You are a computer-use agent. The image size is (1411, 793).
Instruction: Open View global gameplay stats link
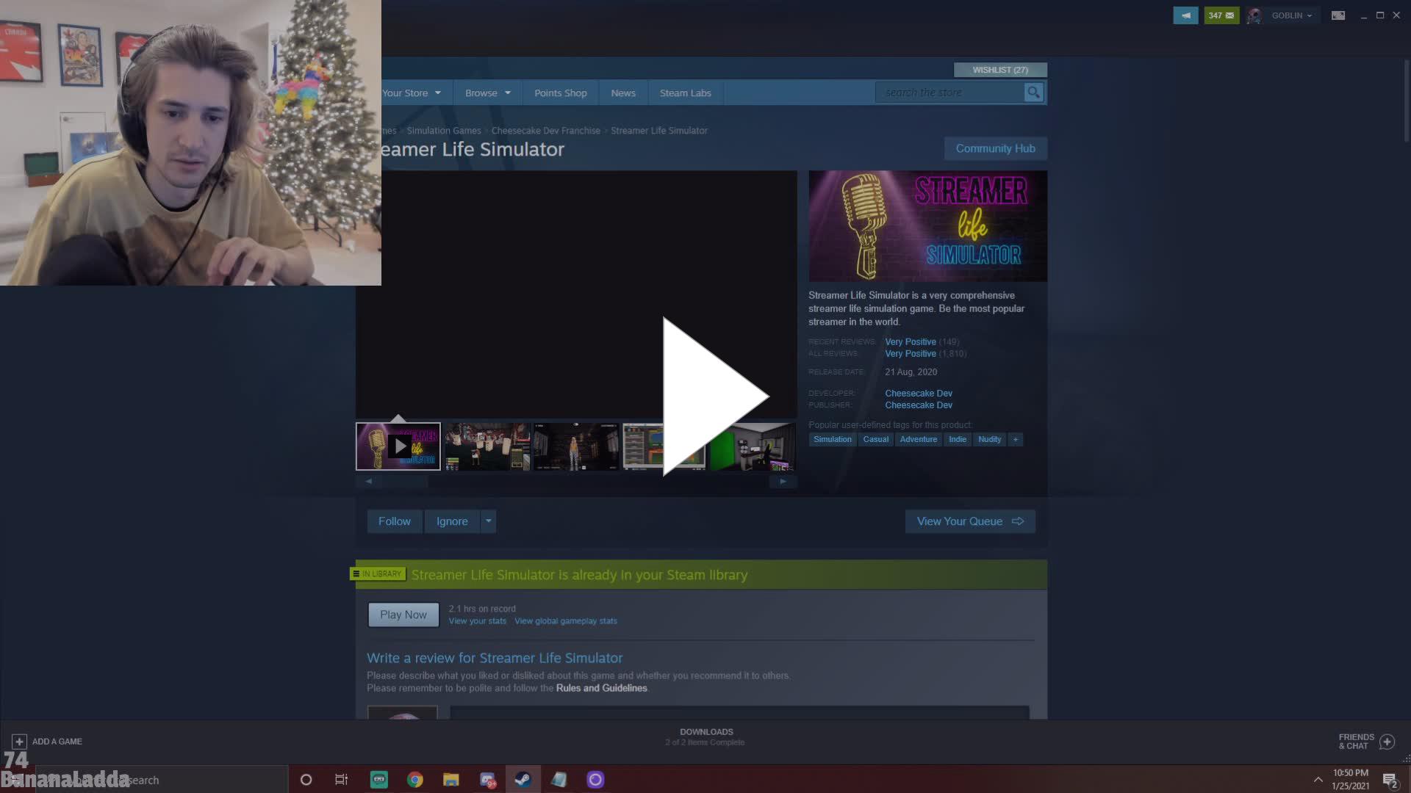point(566,621)
